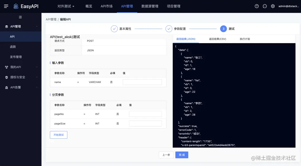Viewport: 301px width, 166px height.
Task: Open the API市场 top menu
Action: 106,6
